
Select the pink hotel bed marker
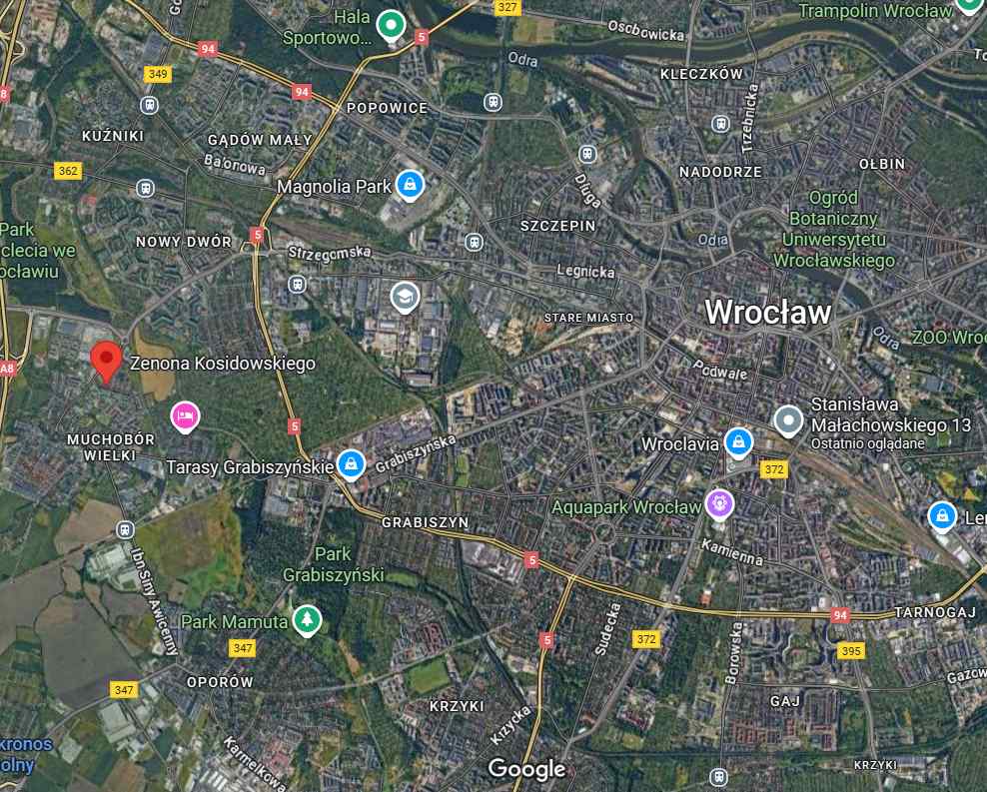[185, 417]
